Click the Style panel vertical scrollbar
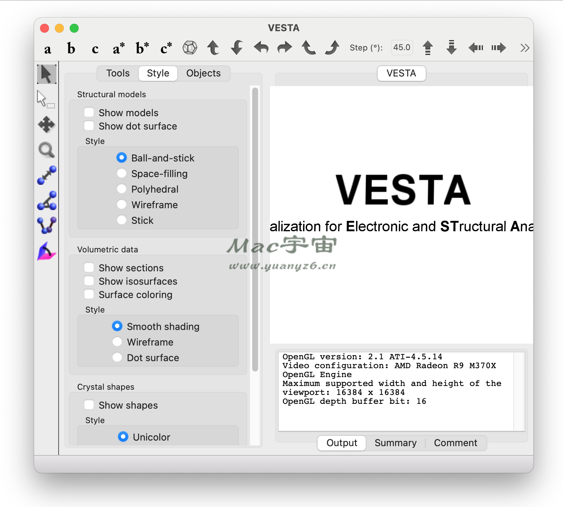The width and height of the screenshot is (563, 507). pyautogui.click(x=255, y=229)
